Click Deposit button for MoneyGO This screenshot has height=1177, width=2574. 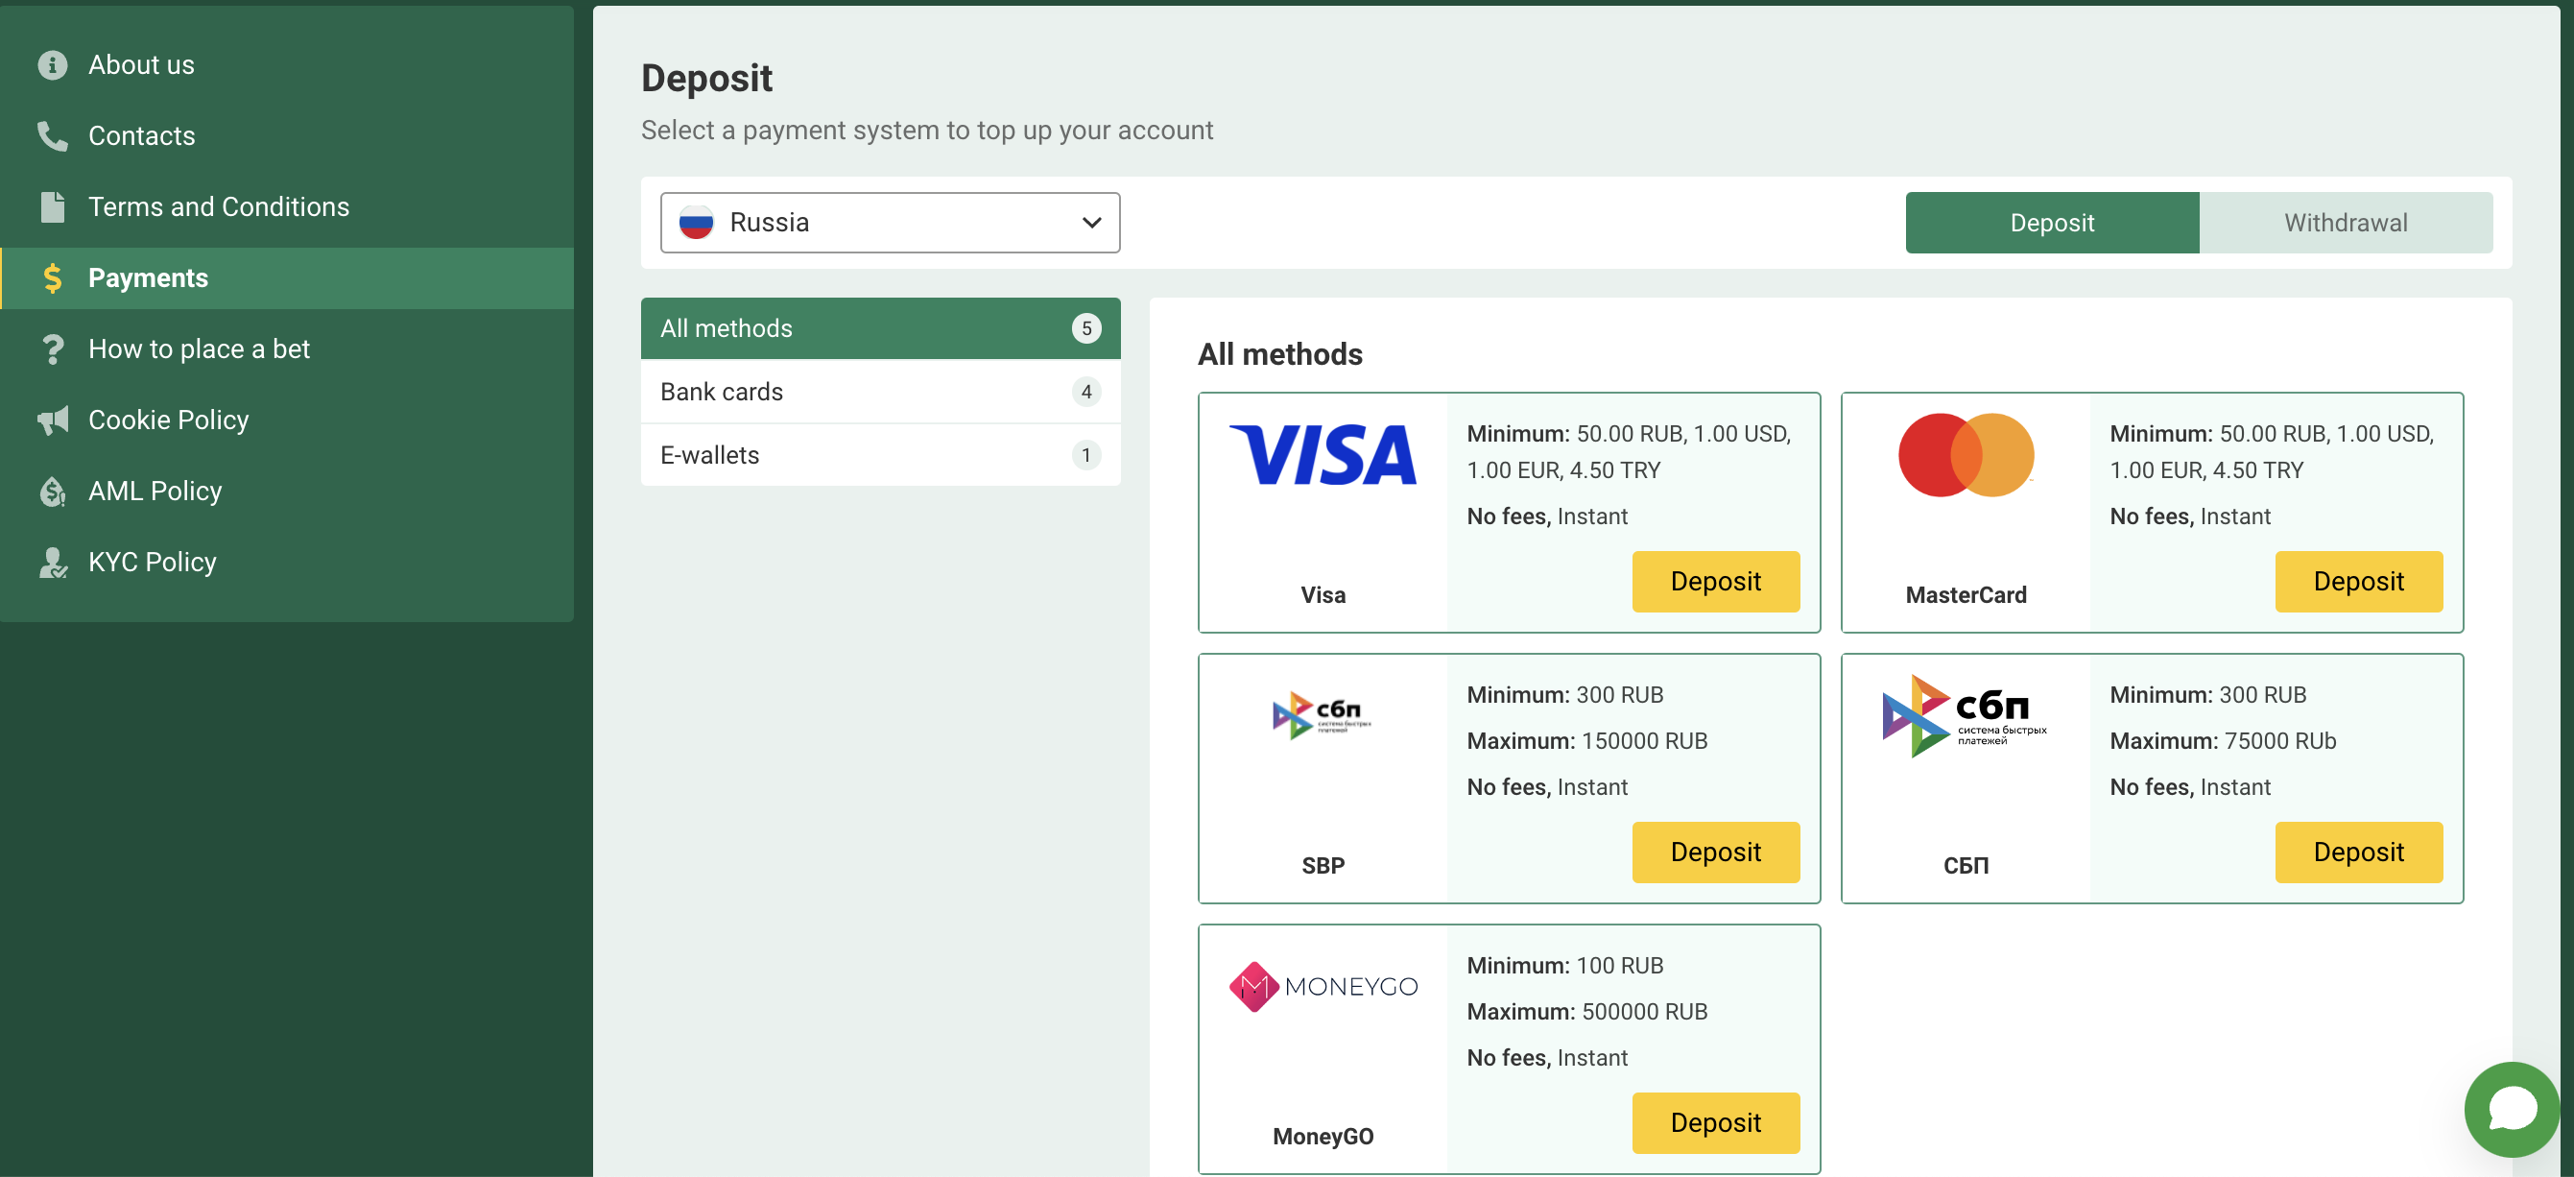(1715, 1121)
